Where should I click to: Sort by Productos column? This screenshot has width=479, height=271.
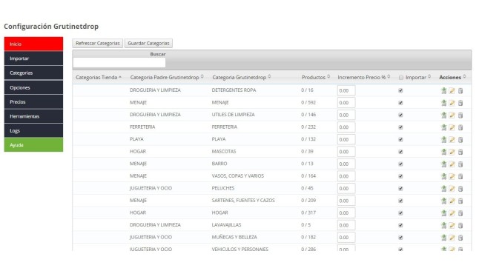(x=316, y=77)
